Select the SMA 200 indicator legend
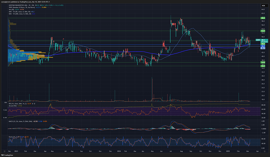This screenshot has height=157, width=270. coord(22,14)
